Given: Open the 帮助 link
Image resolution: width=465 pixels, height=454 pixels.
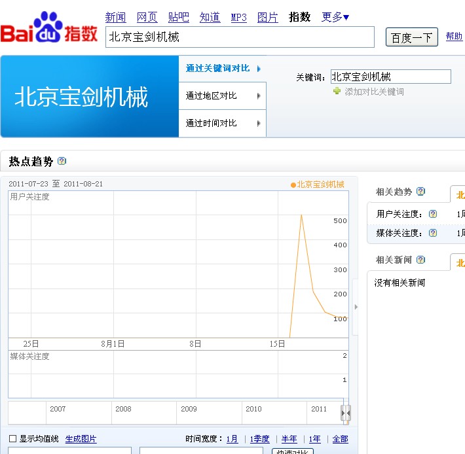Looking at the screenshot, I should coord(454,37).
